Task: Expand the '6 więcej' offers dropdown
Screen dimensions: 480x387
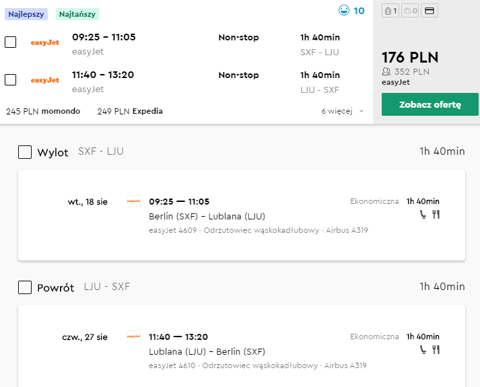Action: click(343, 111)
